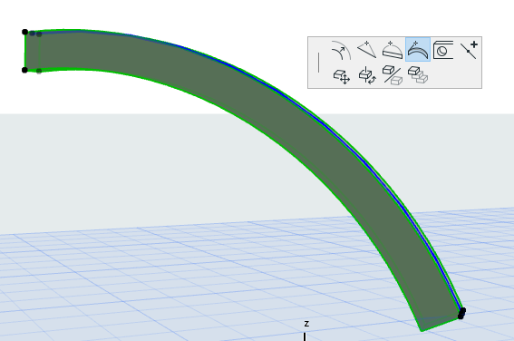Choose the Drag (move) element icon

coord(342,76)
